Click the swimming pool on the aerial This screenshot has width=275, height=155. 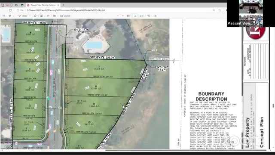click(95, 45)
